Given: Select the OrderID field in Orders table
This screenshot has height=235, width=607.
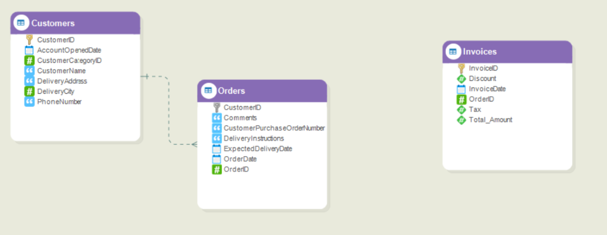Looking at the screenshot, I should [x=237, y=169].
